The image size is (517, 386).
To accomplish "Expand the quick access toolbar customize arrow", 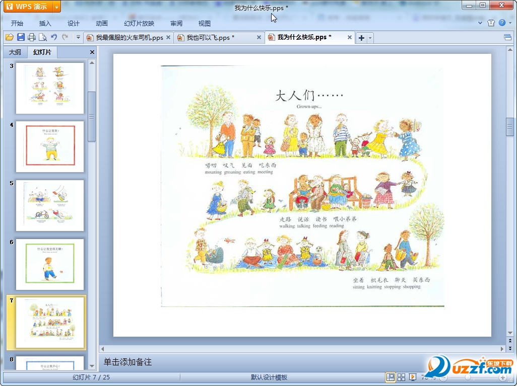I will (x=78, y=37).
